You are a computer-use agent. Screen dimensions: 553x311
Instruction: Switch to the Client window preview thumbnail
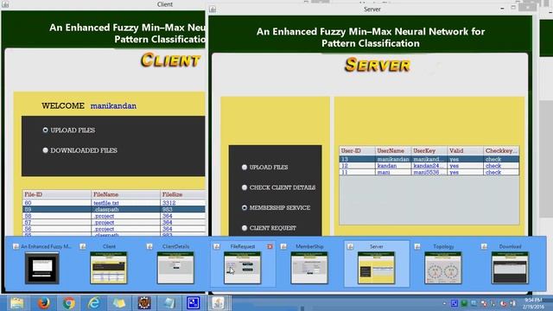pyautogui.click(x=109, y=268)
